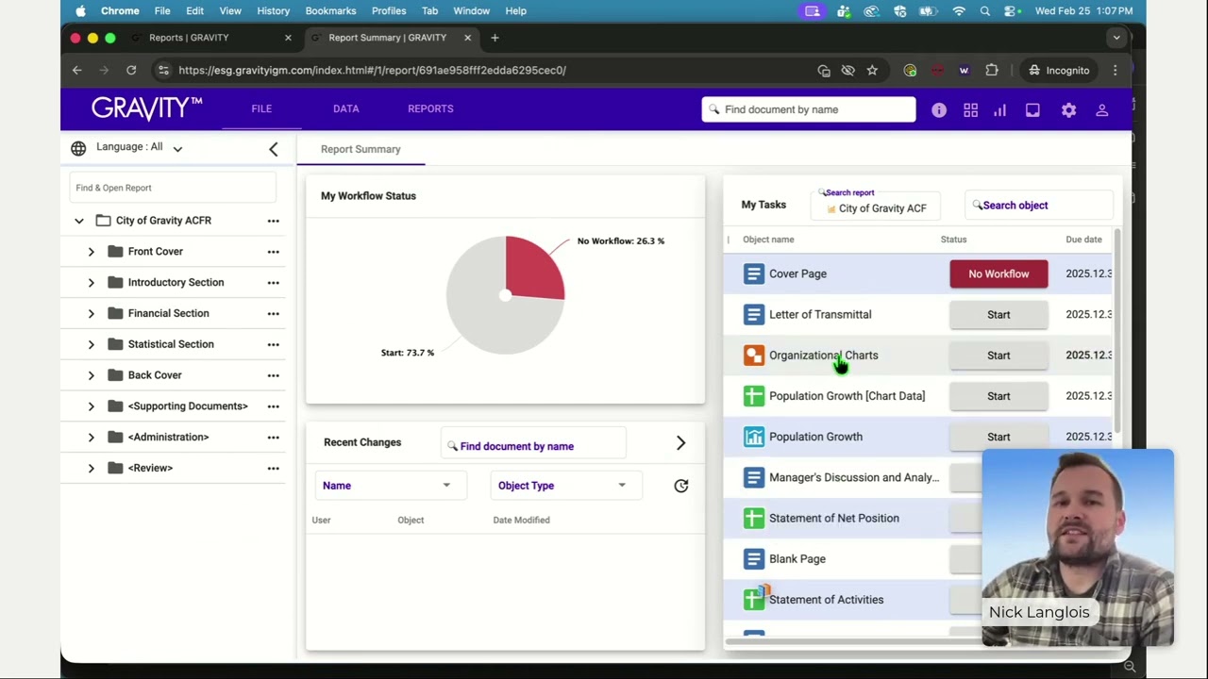
Task: Refresh the Recent Changes list
Action: [x=681, y=486]
